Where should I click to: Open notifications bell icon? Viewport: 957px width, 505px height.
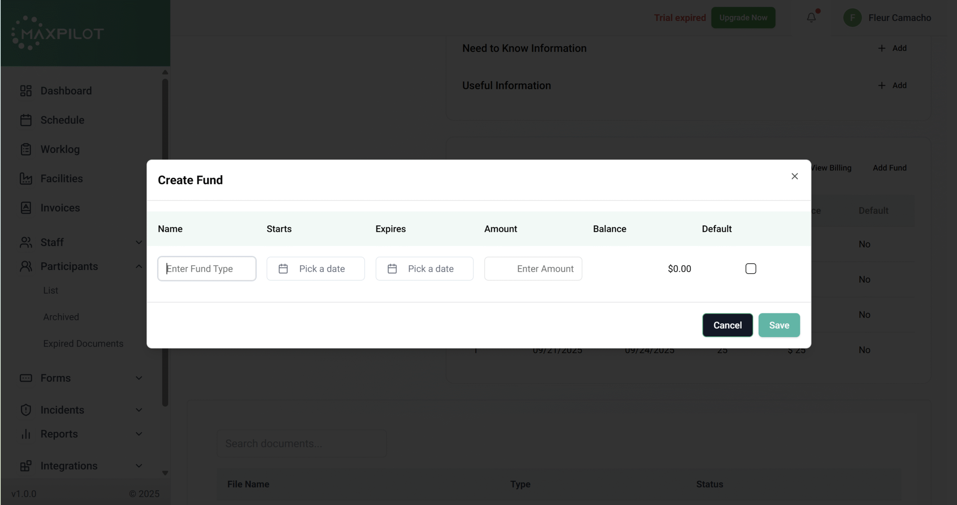pyautogui.click(x=811, y=18)
